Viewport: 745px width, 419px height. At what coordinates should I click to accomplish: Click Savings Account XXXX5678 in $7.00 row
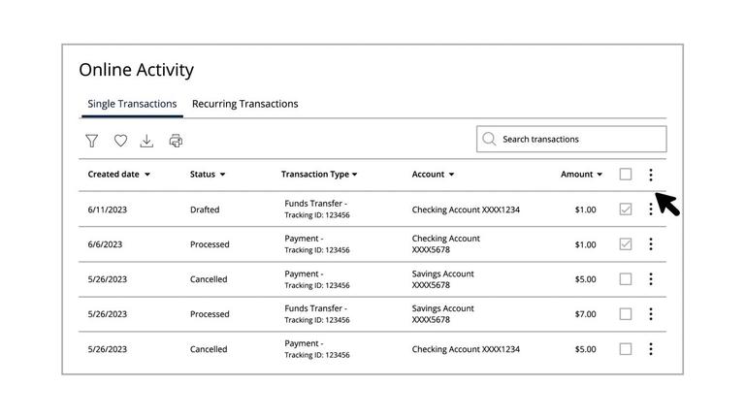click(442, 314)
